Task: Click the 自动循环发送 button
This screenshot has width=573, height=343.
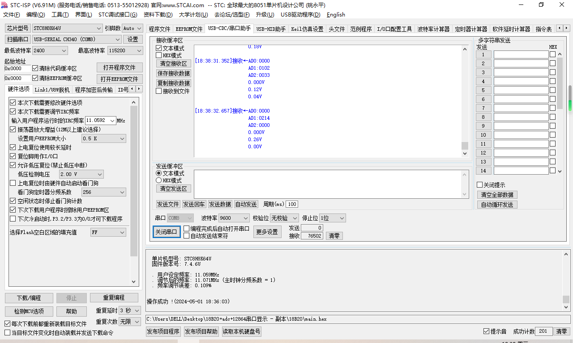Action: click(x=497, y=205)
